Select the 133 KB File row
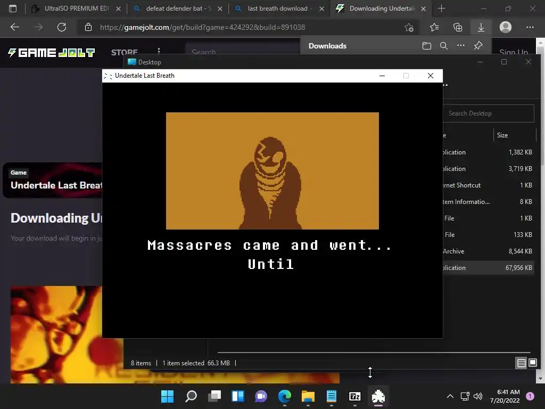The width and height of the screenshot is (545, 409). tap(488, 235)
